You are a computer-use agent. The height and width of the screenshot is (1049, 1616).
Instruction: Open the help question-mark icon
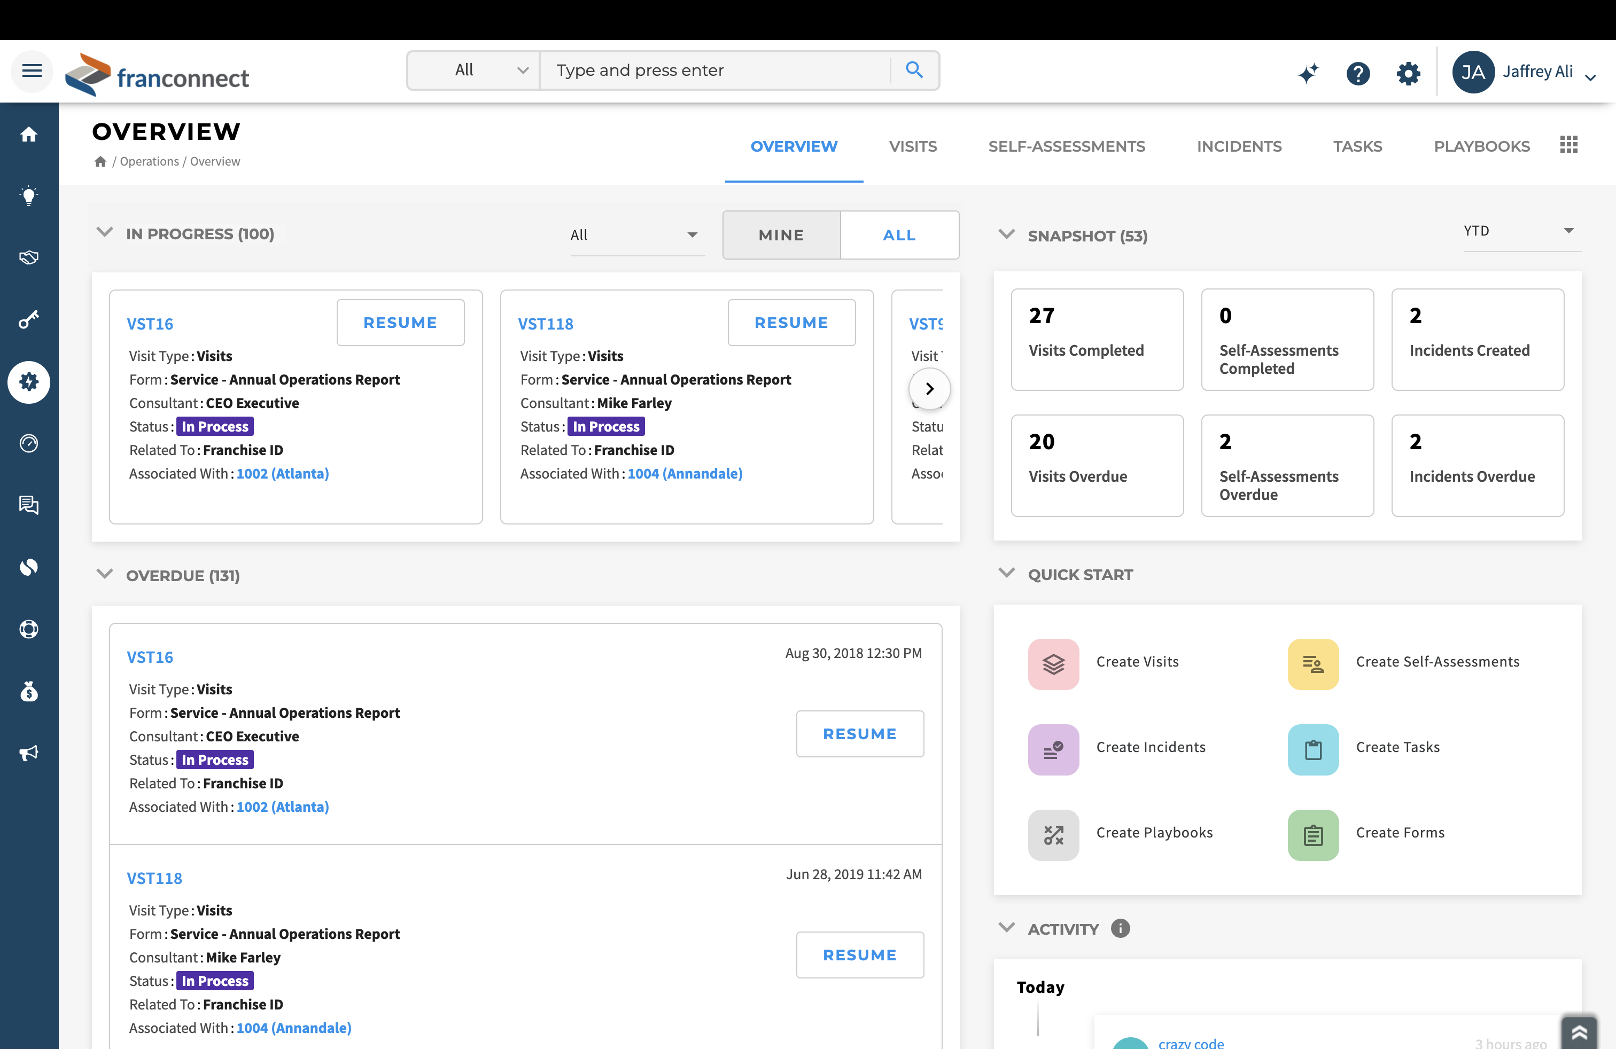click(x=1358, y=73)
